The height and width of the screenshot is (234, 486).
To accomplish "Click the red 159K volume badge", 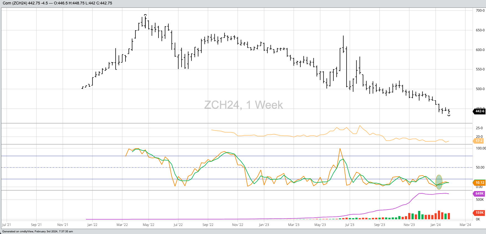I will (x=479, y=213).
